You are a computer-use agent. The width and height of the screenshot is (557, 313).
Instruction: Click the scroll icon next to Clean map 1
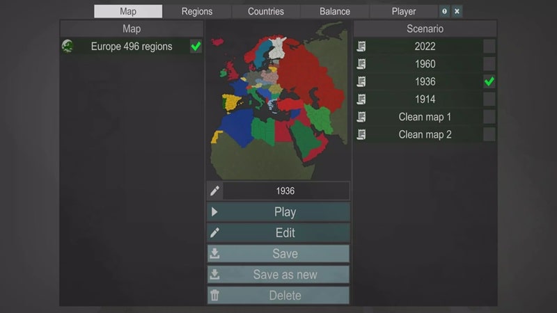pyautogui.click(x=361, y=117)
